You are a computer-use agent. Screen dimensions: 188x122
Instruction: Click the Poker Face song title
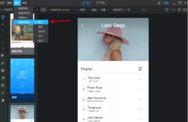(x=95, y=88)
